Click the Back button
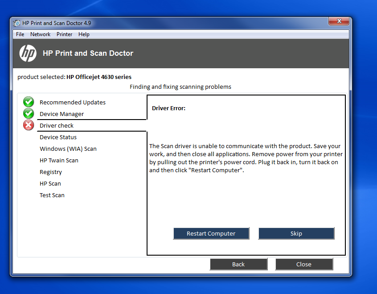 click(x=238, y=264)
